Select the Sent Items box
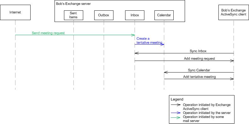The width and height of the screenshot is (249, 124). [x=73, y=15]
